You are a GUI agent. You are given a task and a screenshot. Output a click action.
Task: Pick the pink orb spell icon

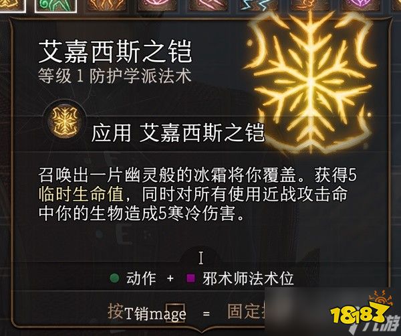click(157, 5)
